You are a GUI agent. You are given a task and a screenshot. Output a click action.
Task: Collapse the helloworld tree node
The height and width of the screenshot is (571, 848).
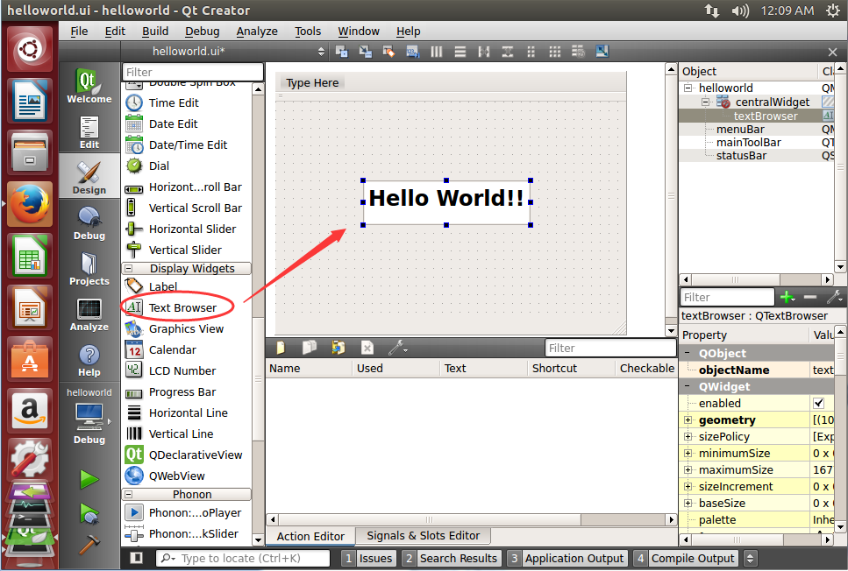click(688, 88)
